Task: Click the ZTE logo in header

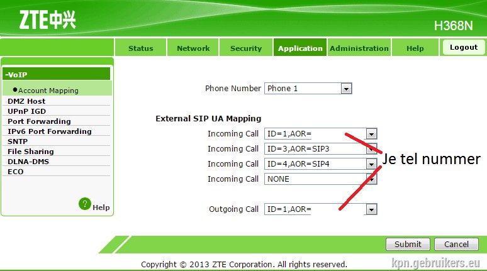Action: (48, 19)
